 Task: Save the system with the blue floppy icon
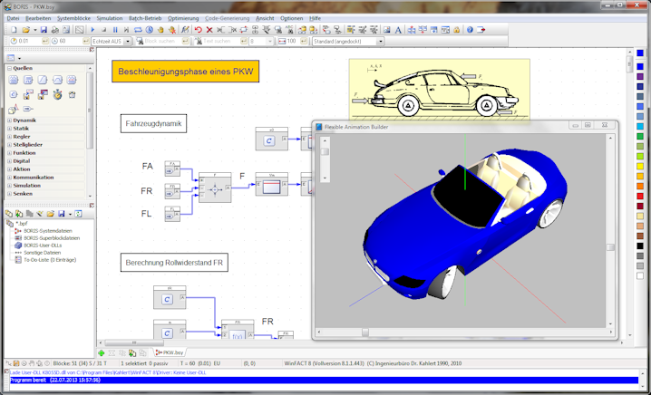[x=44, y=30]
